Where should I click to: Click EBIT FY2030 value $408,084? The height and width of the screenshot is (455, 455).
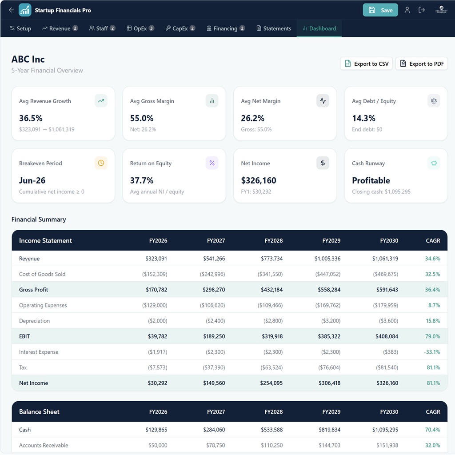(387, 336)
